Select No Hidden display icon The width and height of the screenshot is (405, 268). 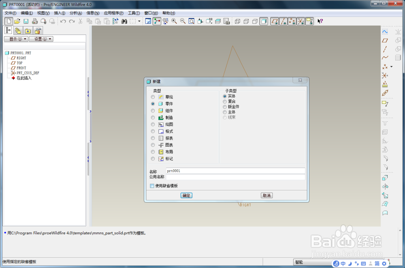coord(255,21)
